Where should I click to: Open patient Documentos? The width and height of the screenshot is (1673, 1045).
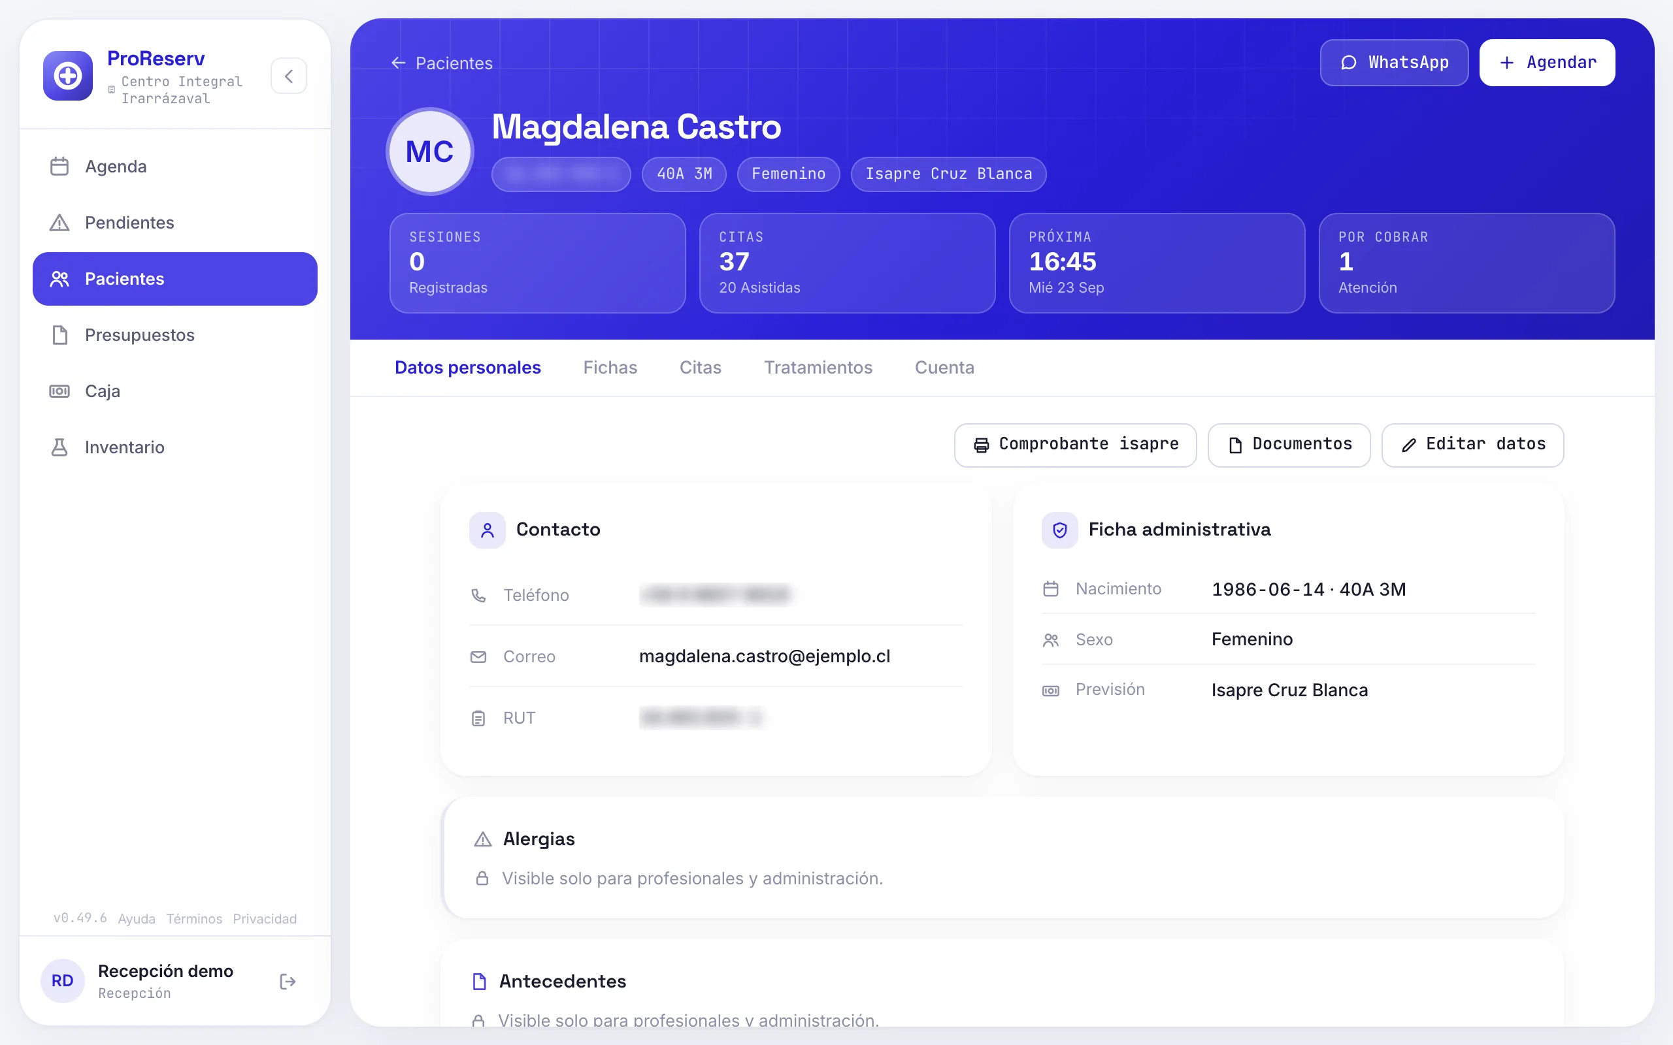coord(1289,445)
